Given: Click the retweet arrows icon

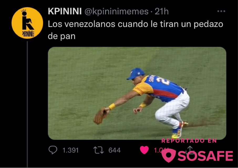Looking at the screenshot, I should tap(99, 150).
